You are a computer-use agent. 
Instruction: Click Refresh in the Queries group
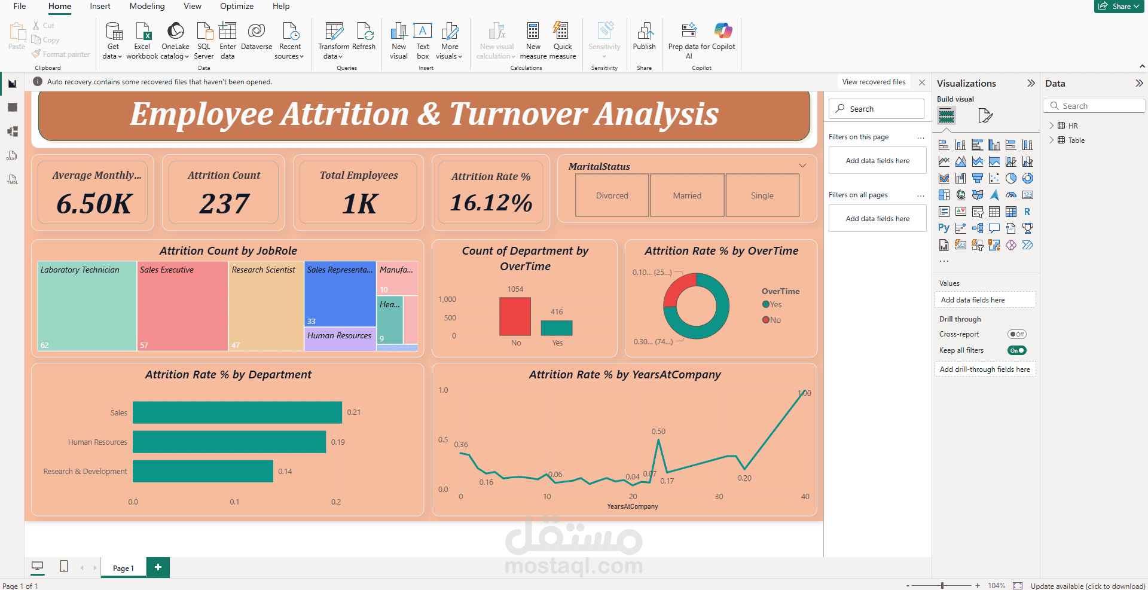[364, 37]
